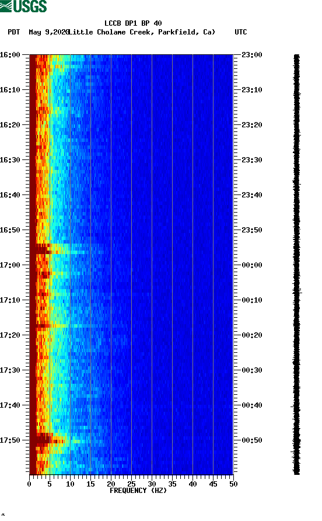Click the '10' frequency axis tick label
The image size is (322, 521).
point(70,484)
